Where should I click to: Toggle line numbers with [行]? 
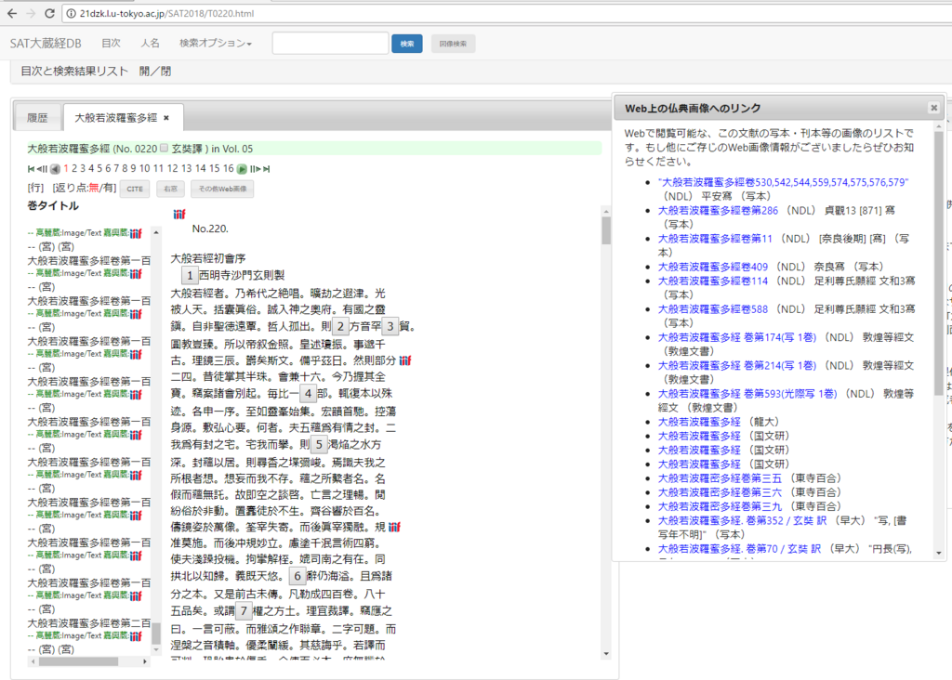pyautogui.click(x=36, y=188)
